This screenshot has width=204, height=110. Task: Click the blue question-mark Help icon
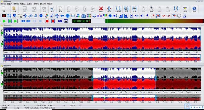(x=194, y=9)
